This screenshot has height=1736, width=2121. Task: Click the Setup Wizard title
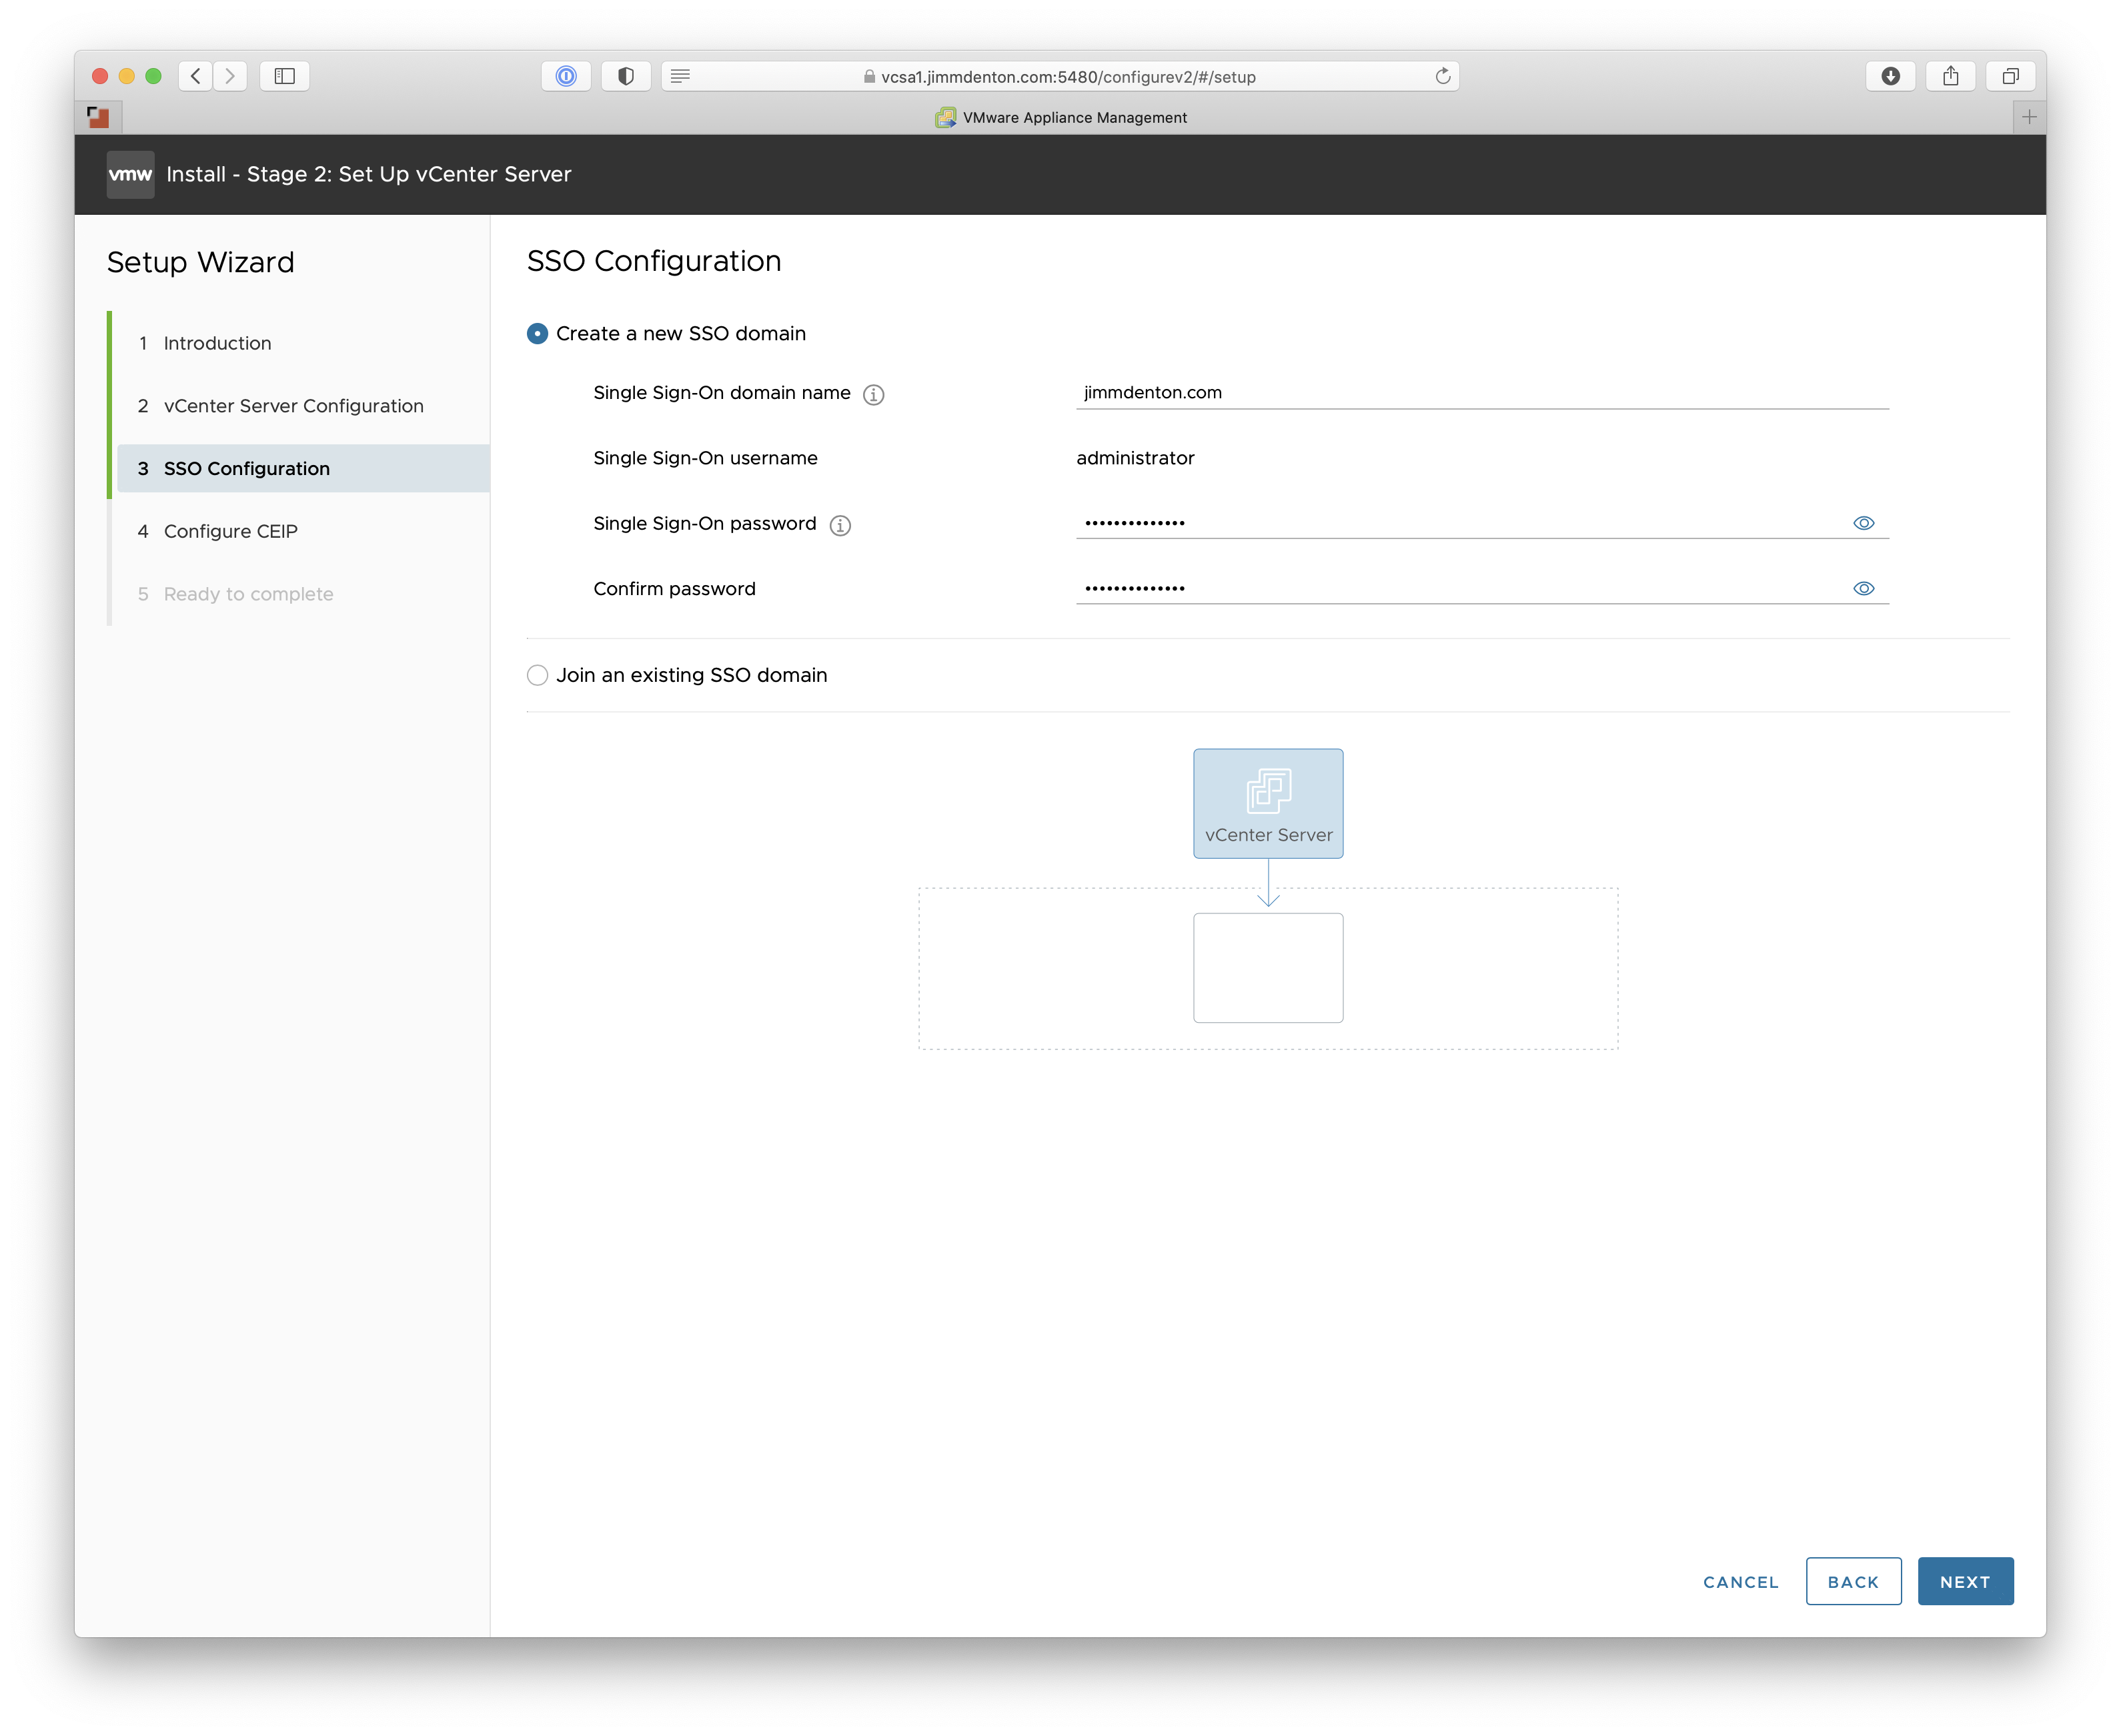[200, 262]
